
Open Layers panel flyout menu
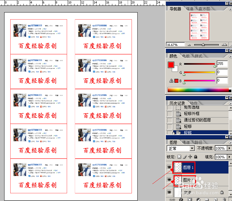[230, 143]
